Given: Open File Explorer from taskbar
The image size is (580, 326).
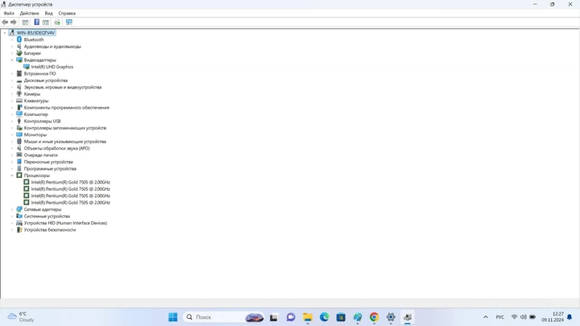Looking at the screenshot, I should pyautogui.click(x=308, y=317).
